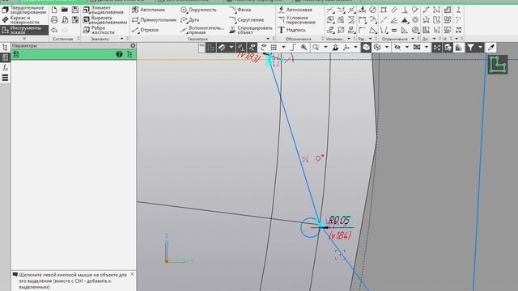The image size is (518, 291).
Task: Select Условное пересечение tool
Action: coord(297,19)
